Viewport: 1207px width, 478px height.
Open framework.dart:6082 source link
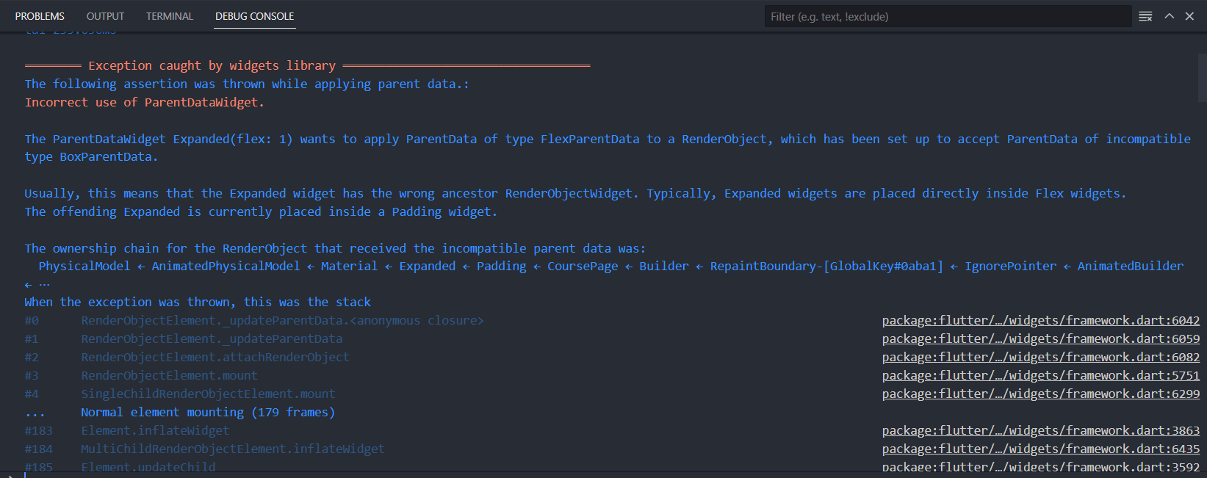1040,357
